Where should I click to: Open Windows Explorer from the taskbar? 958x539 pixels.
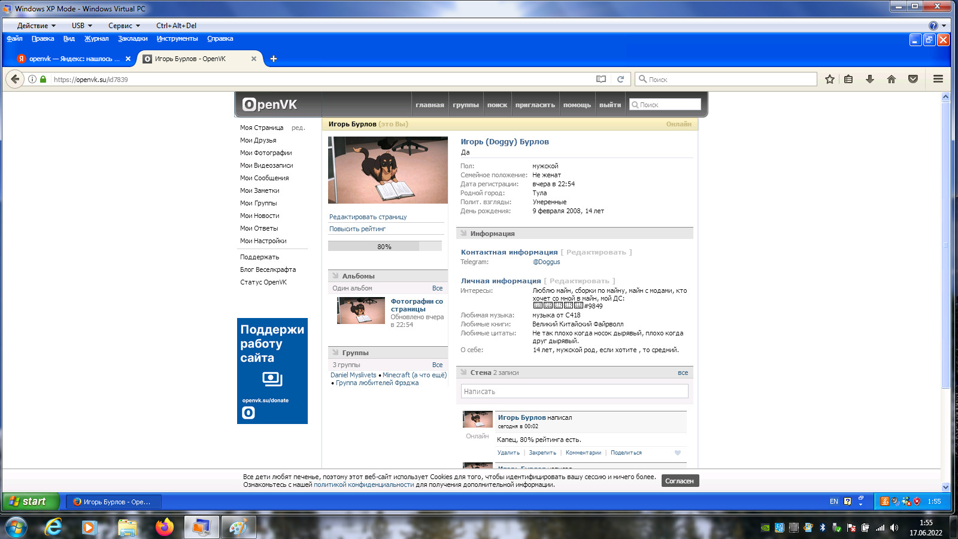pyautogui.click(x=127, y=527)
